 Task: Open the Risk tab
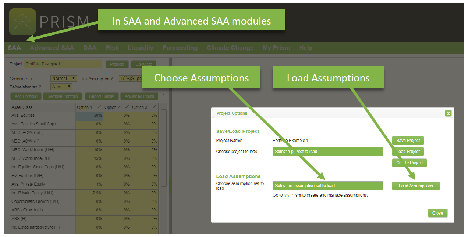(x=112, y=48)
